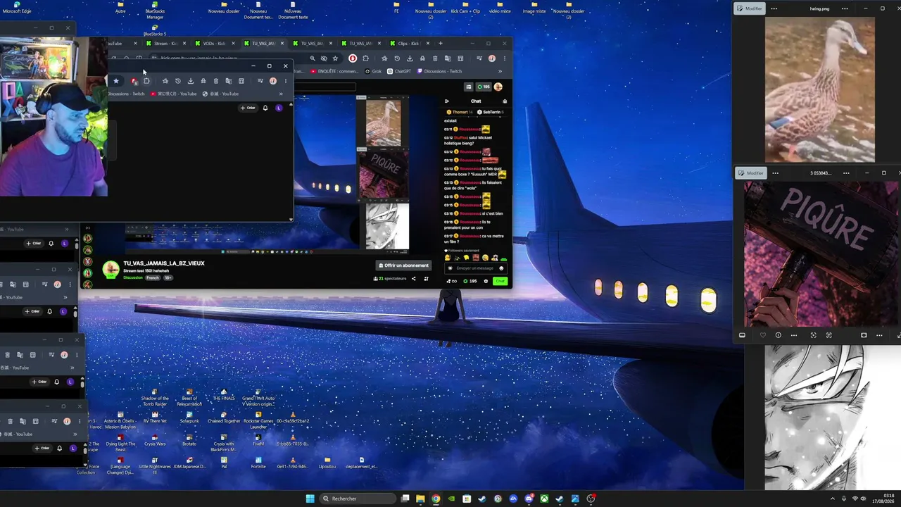Send message with green Chat button
This screenshot has height=507, width=901.
(x=500, y=281)
